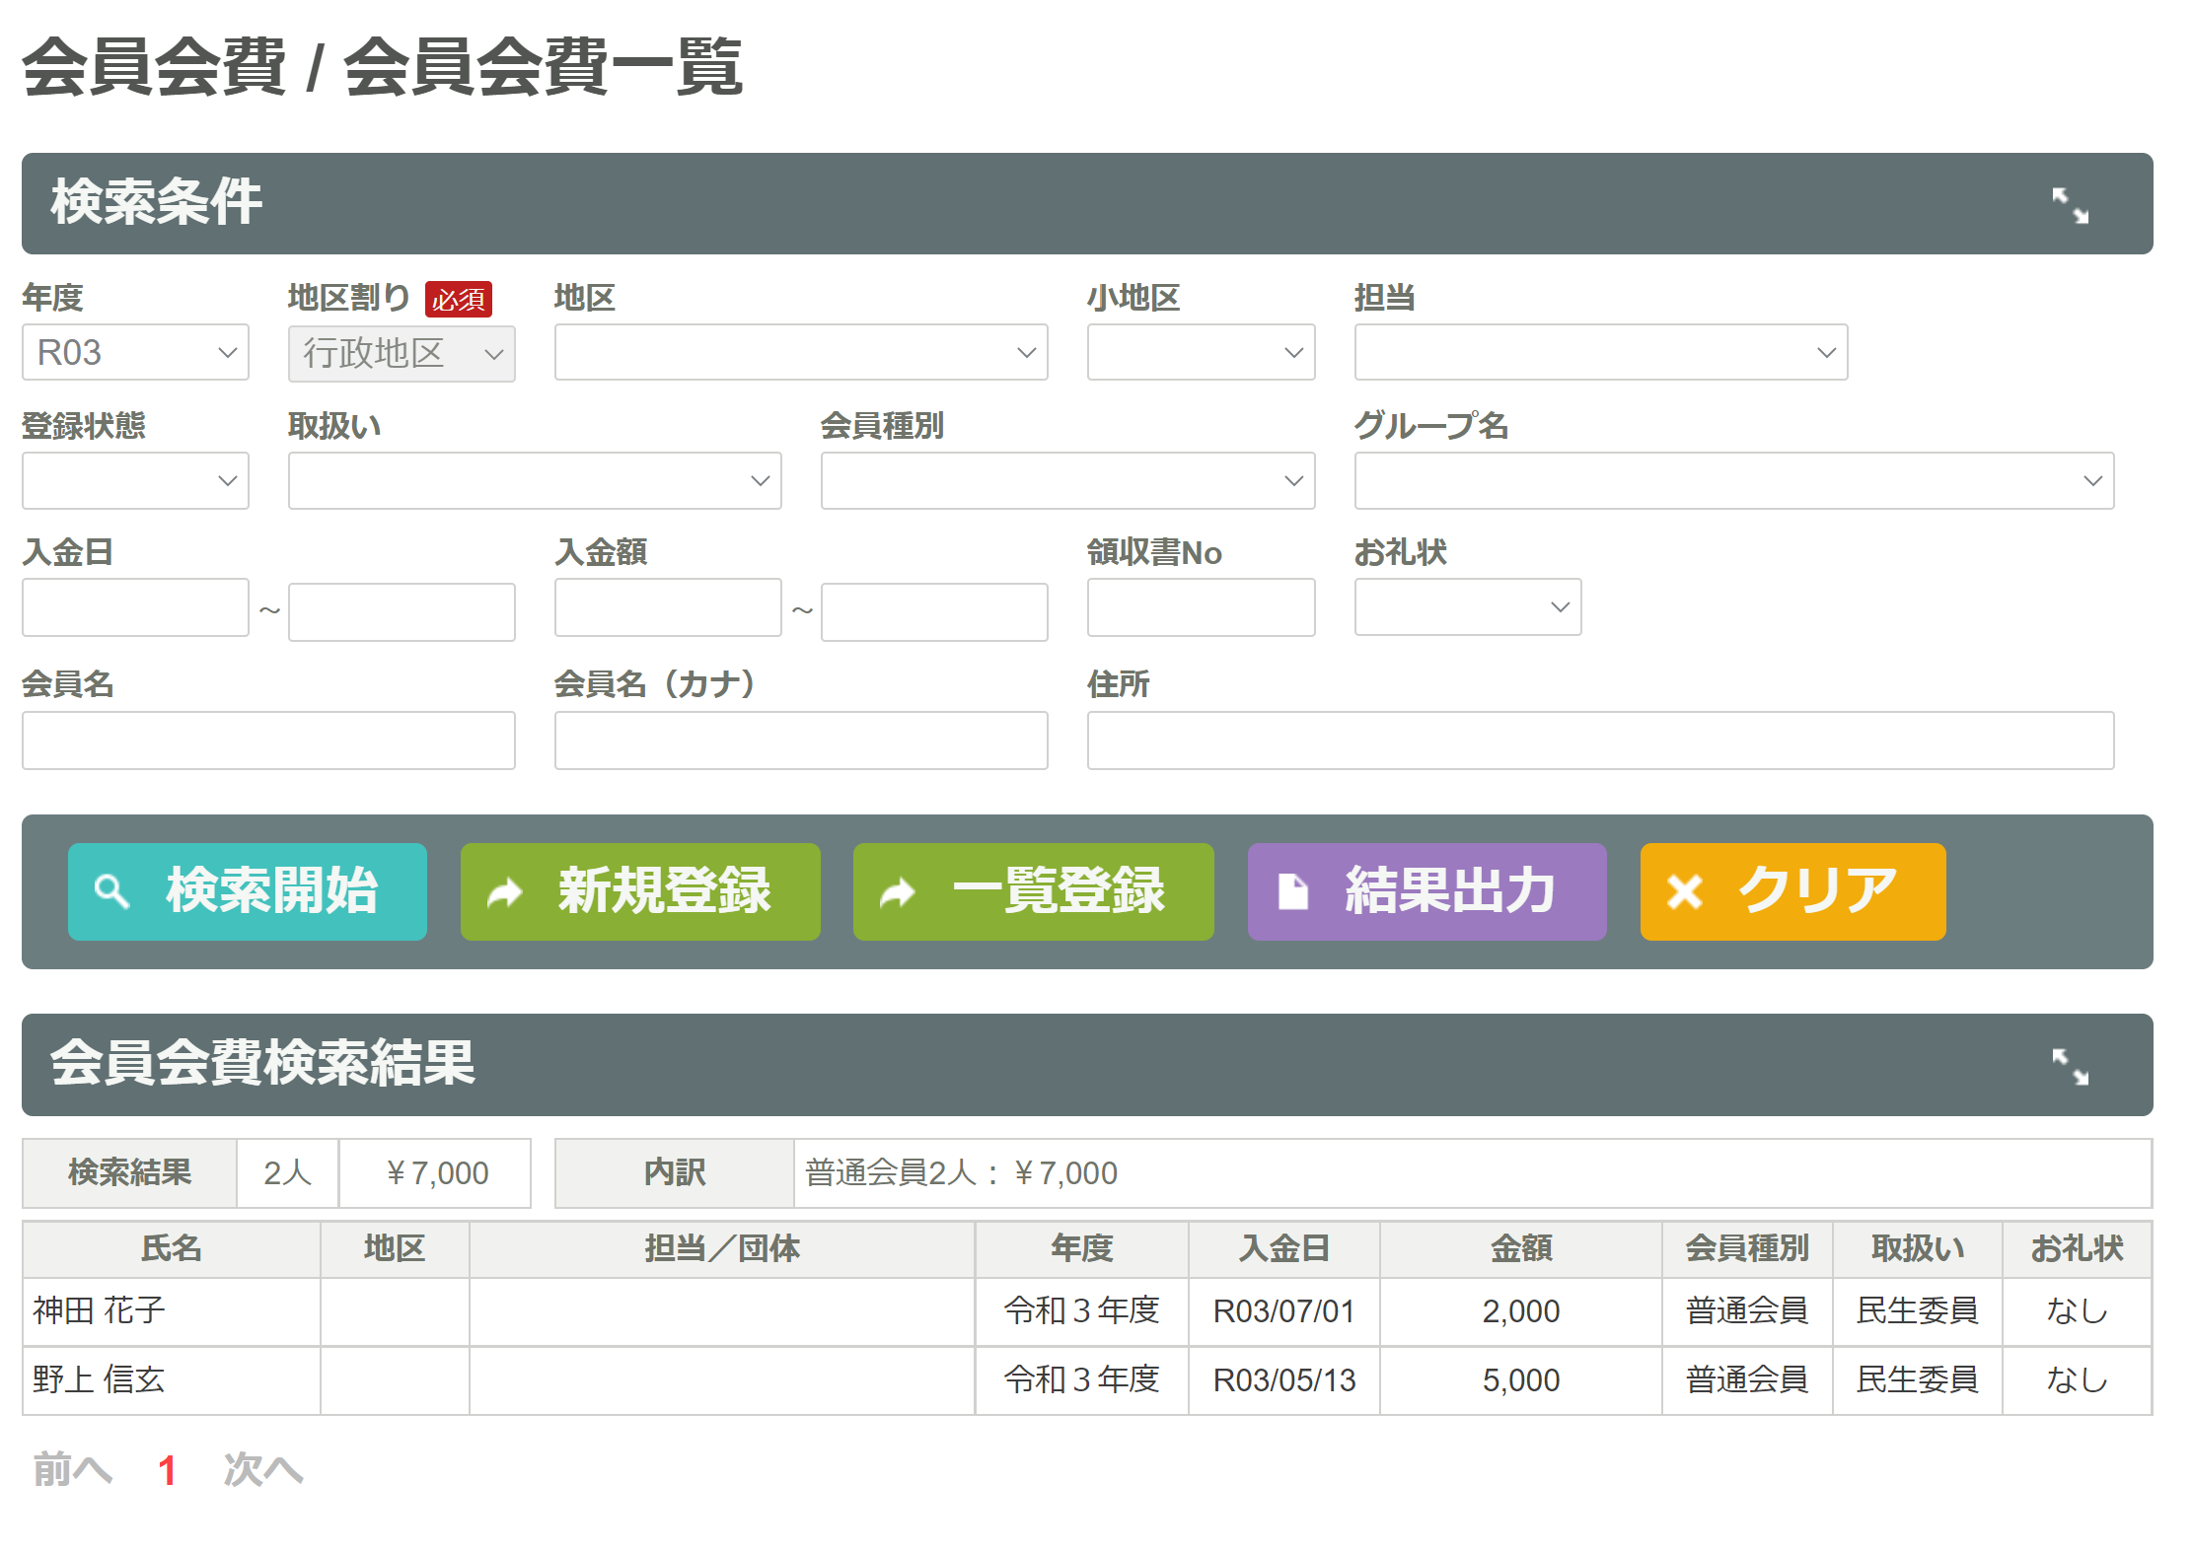Select the 神田 花子 result row
Screen dimensions: 2193x1553
[x=99, y=1311]
